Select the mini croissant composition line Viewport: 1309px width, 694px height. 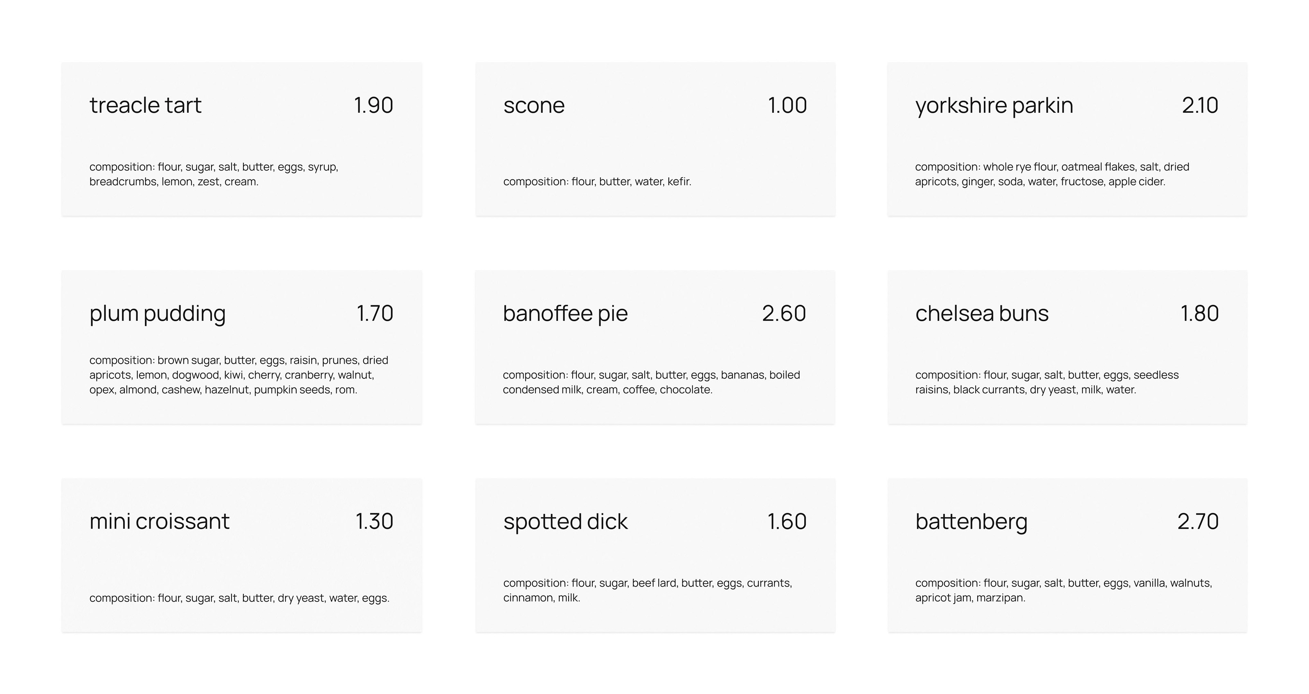pos(239,598)
